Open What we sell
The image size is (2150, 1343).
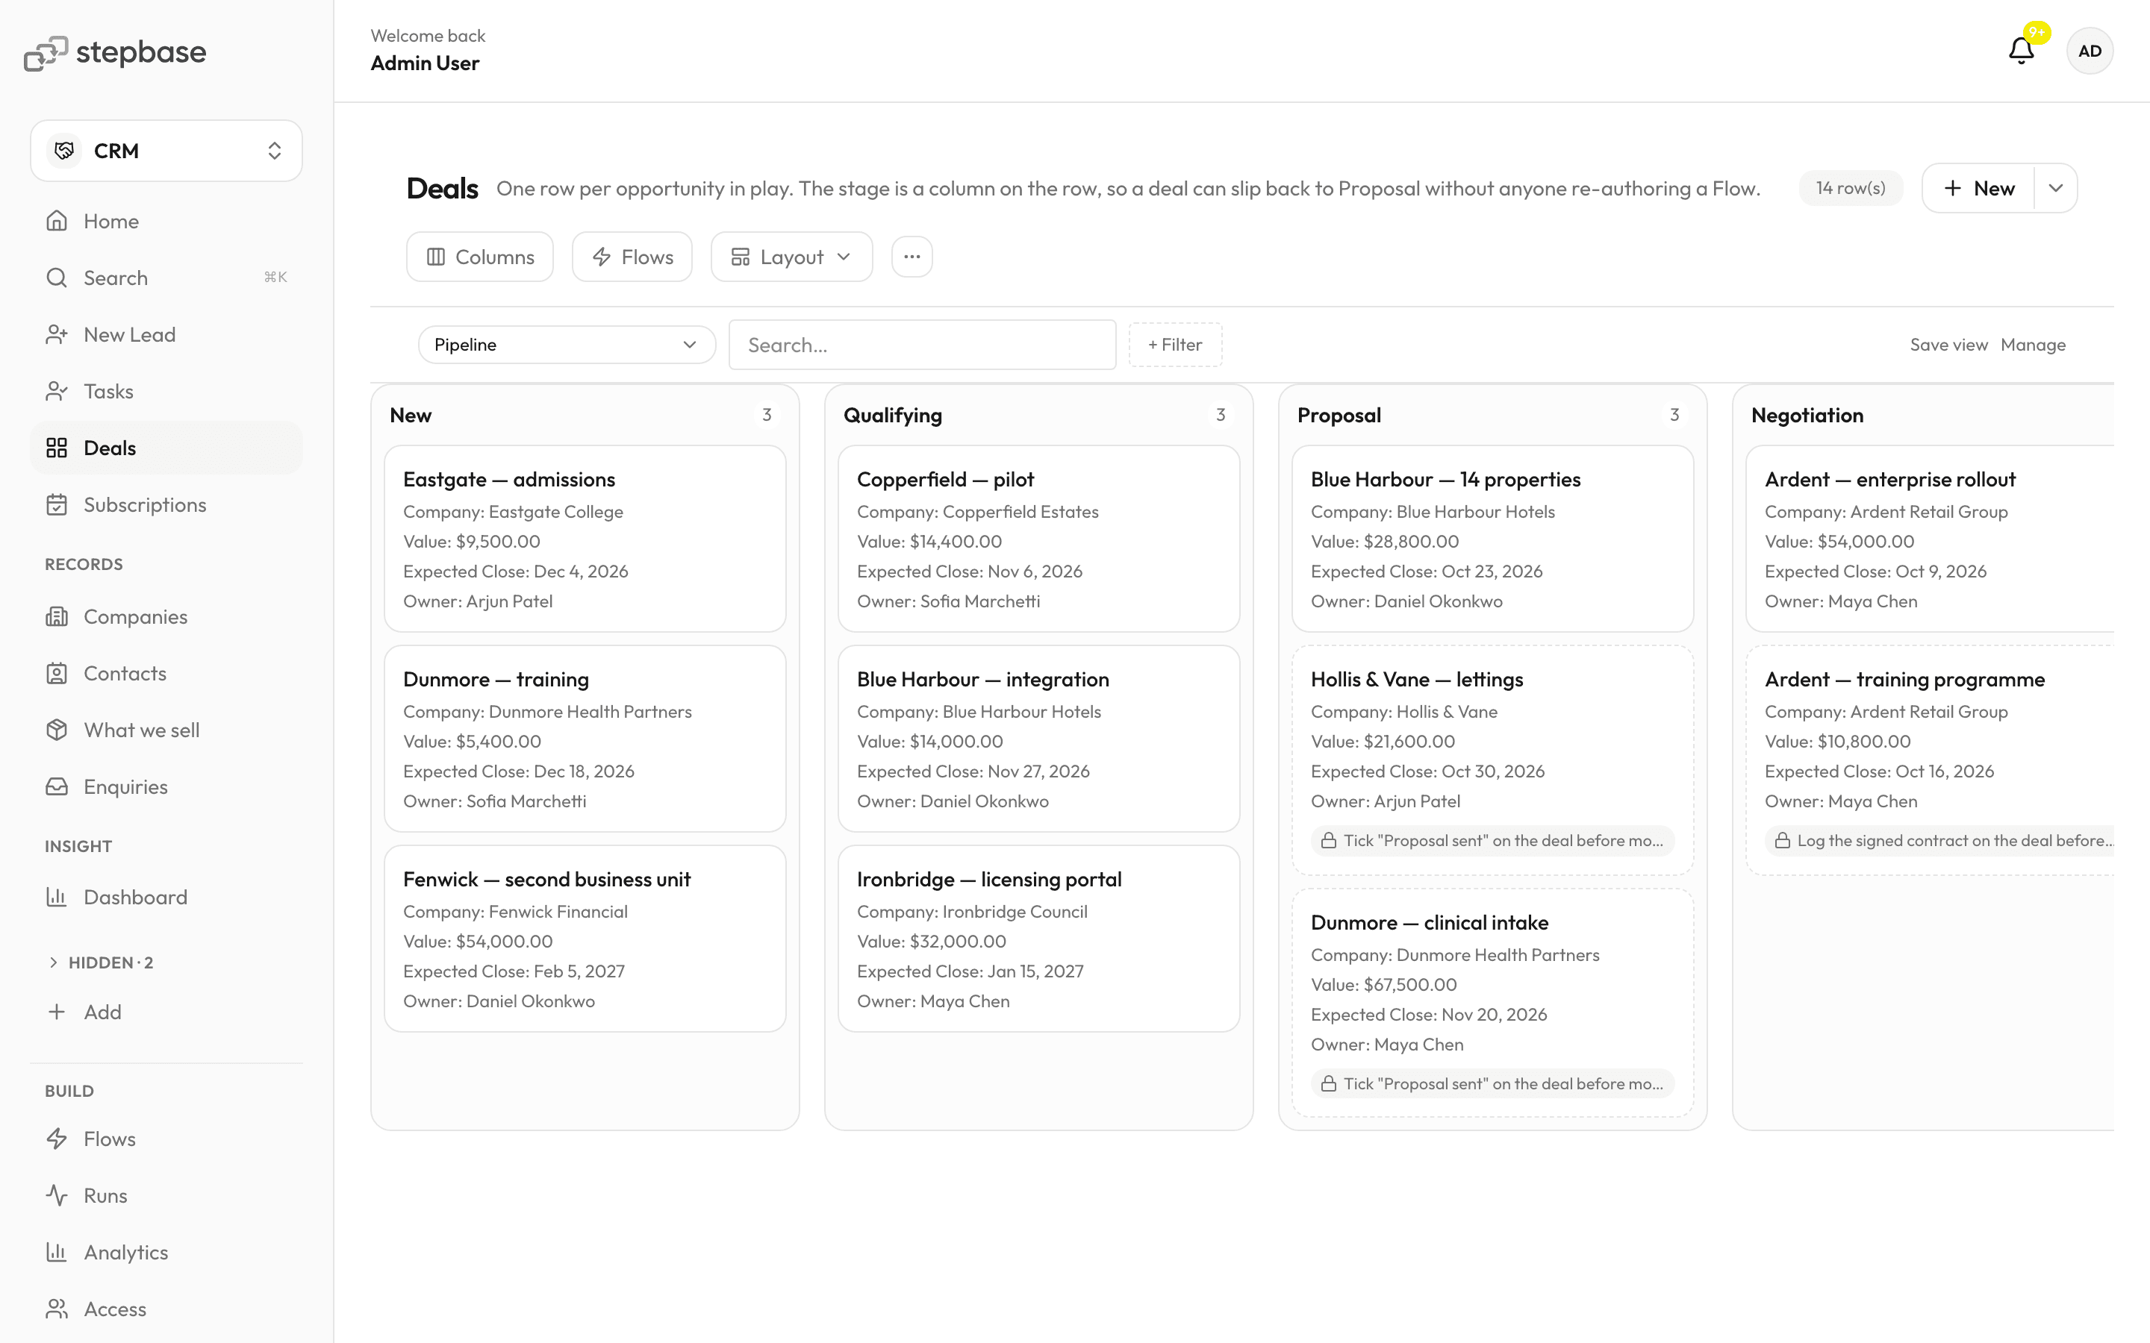[x=166, y=730]
